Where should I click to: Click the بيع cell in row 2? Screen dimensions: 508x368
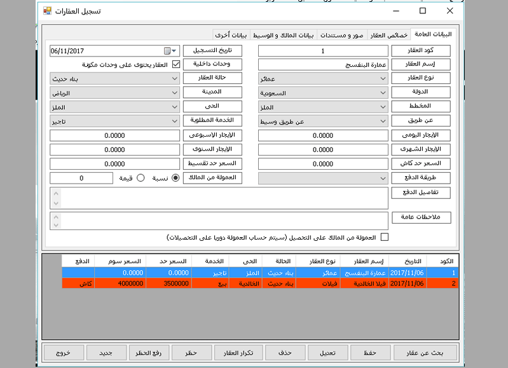[x=210, y=283]
